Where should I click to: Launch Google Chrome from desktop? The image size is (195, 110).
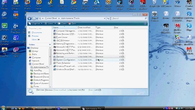pyautogui.click(x=73, y=5)
